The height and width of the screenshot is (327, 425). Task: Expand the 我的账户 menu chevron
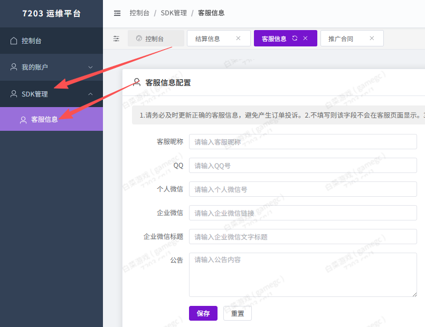tap(90, 67)
